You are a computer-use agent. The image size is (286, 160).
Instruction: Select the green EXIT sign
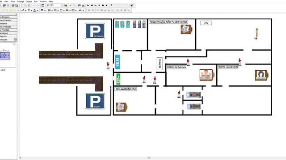118,79
